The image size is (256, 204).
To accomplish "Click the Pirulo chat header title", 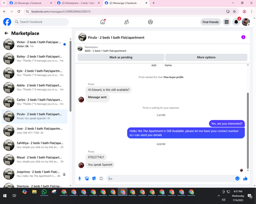I will (116, 37).
